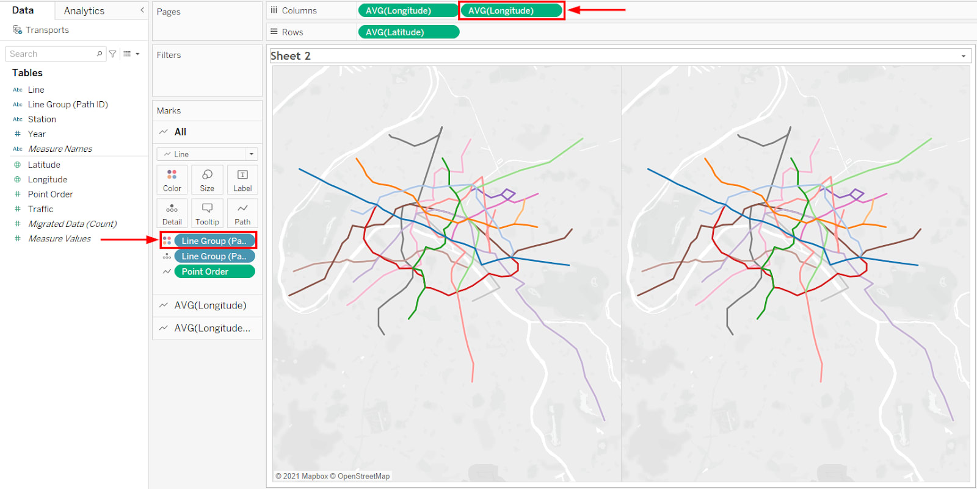Expand the AVG(Longitude... second marks card
Viewport: 977px width, 489px height.
click(207, 328)
